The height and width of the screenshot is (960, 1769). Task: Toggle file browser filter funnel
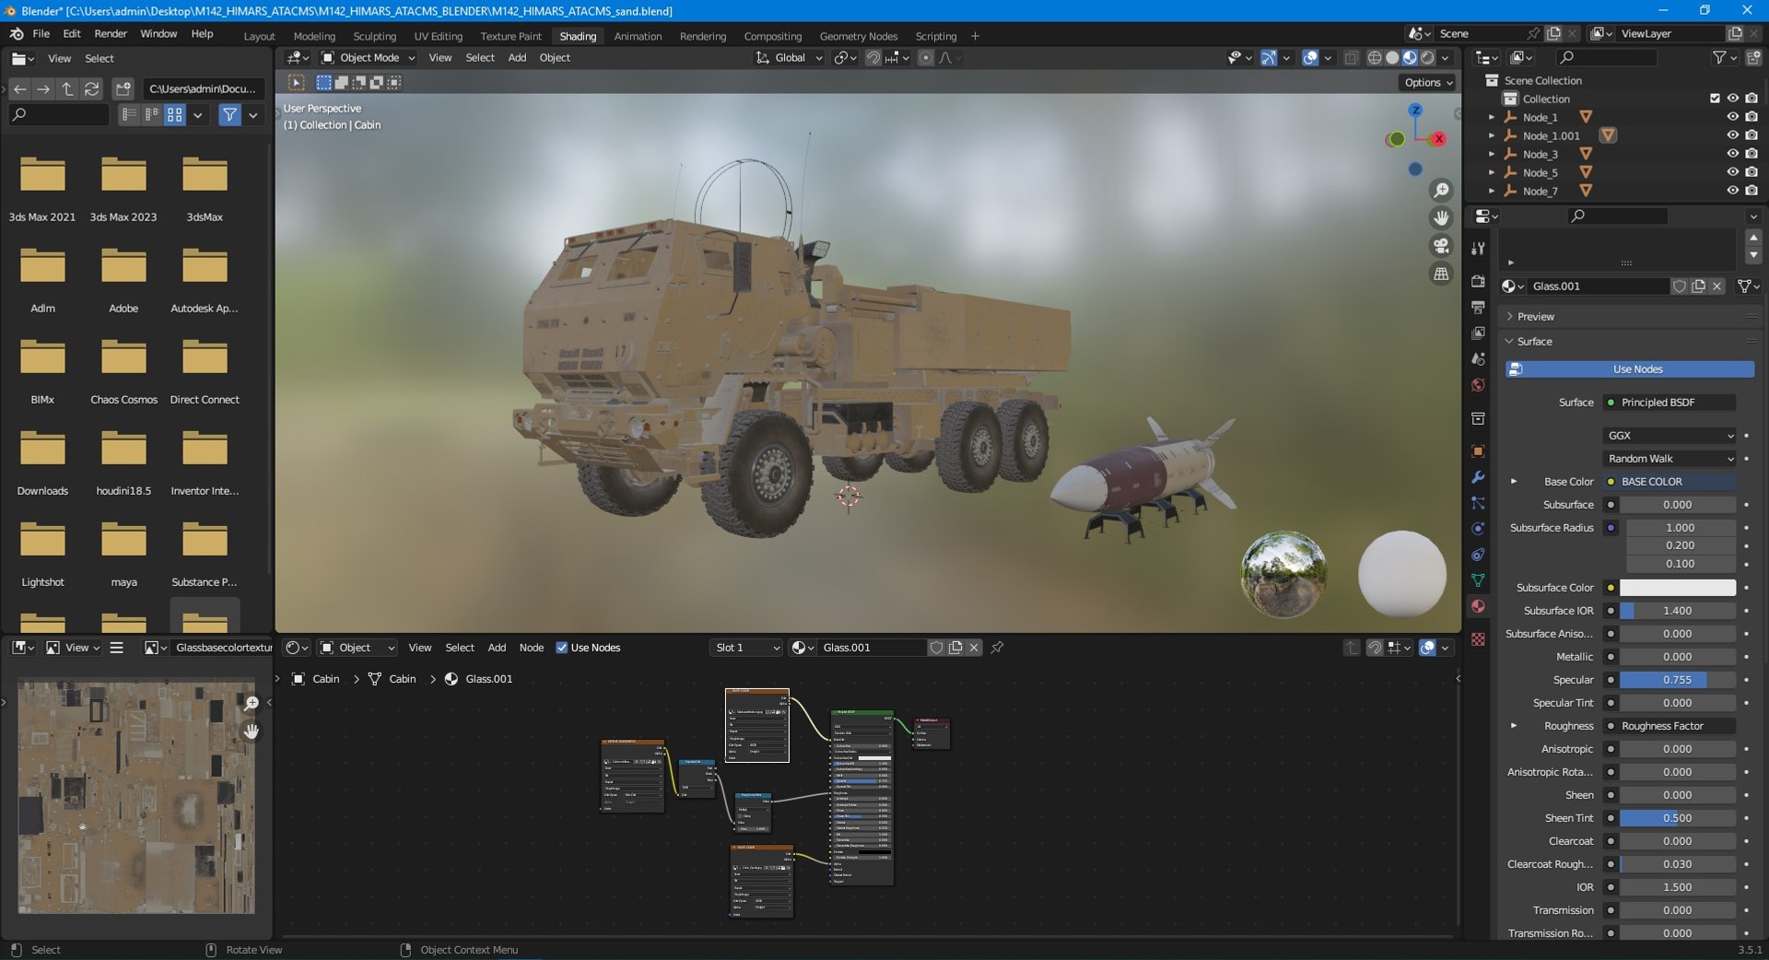[x=229, y=115]
